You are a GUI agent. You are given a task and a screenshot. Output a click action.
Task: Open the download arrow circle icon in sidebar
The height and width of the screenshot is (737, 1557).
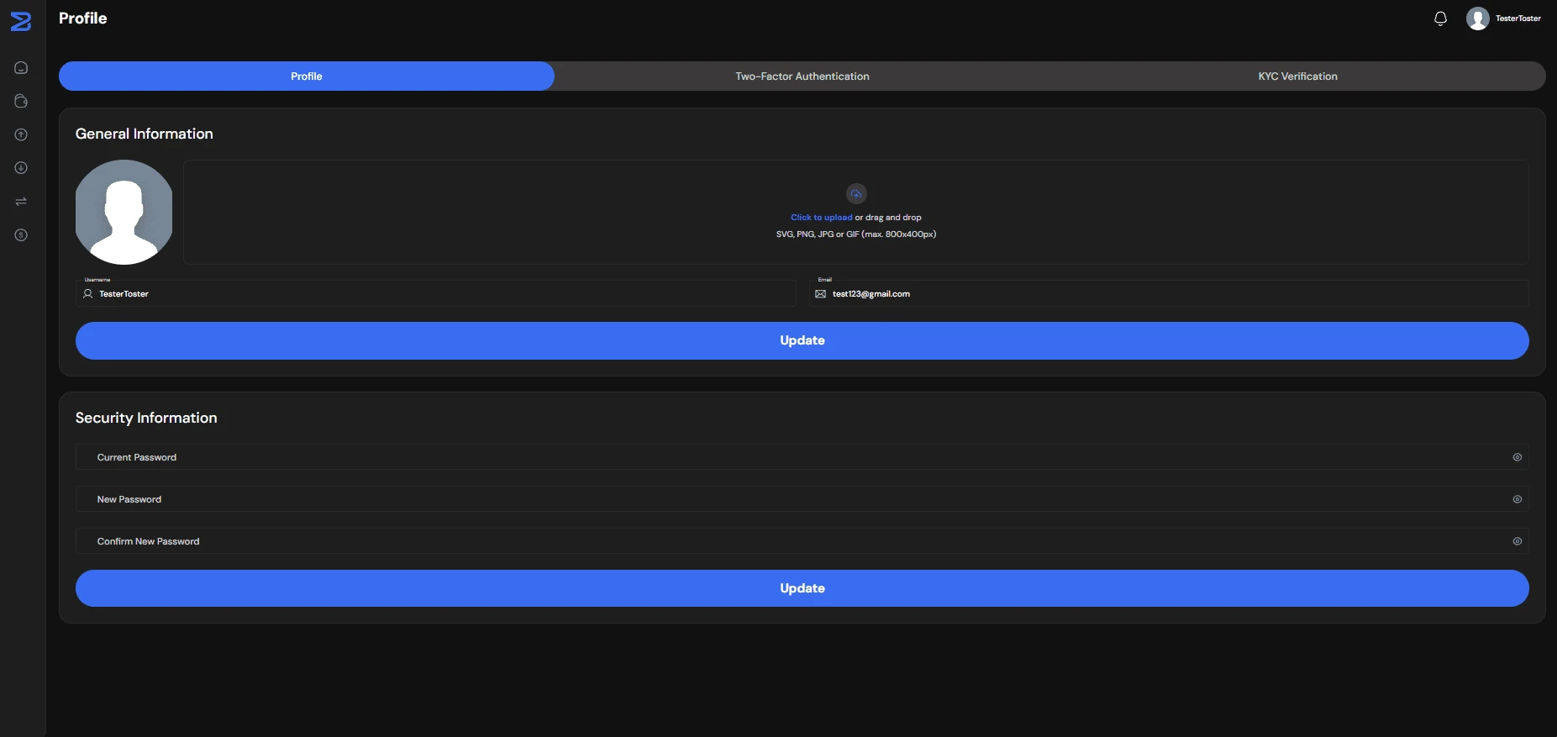pos(21,168)
